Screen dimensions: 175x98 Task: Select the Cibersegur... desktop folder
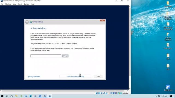[x=168, y=46]
